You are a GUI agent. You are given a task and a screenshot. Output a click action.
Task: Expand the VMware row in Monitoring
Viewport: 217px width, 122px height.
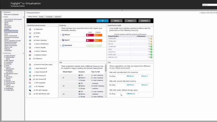[61, 35]
